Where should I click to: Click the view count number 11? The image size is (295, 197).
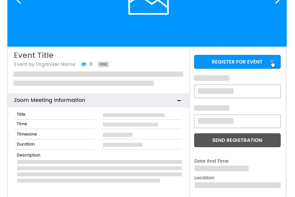91,64
